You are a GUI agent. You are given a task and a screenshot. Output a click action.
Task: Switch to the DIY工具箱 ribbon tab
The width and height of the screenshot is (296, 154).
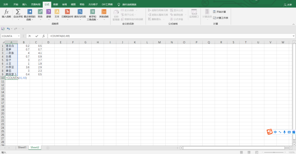point(107,5)
